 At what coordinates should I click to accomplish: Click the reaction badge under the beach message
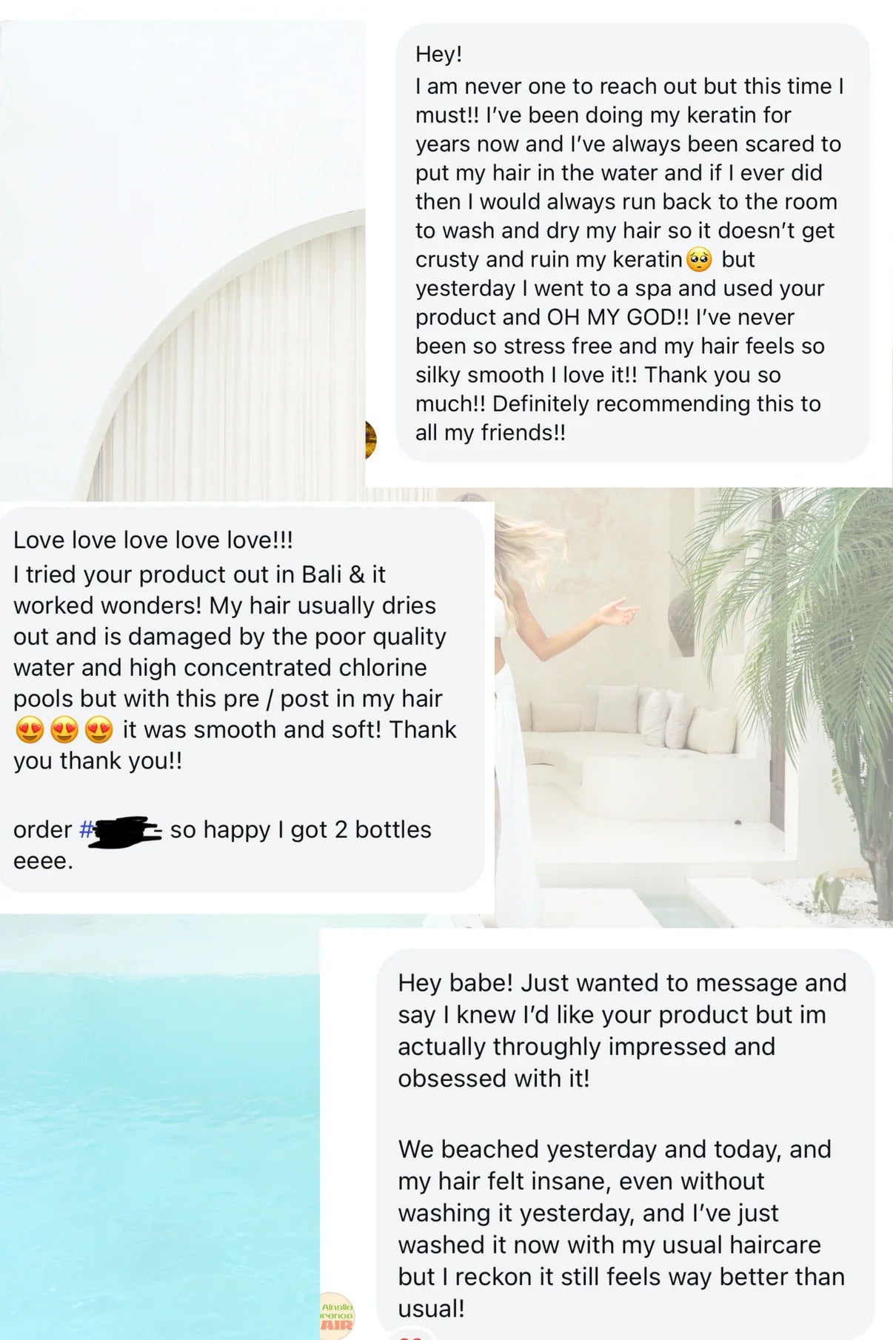(x=409, y=1335)
